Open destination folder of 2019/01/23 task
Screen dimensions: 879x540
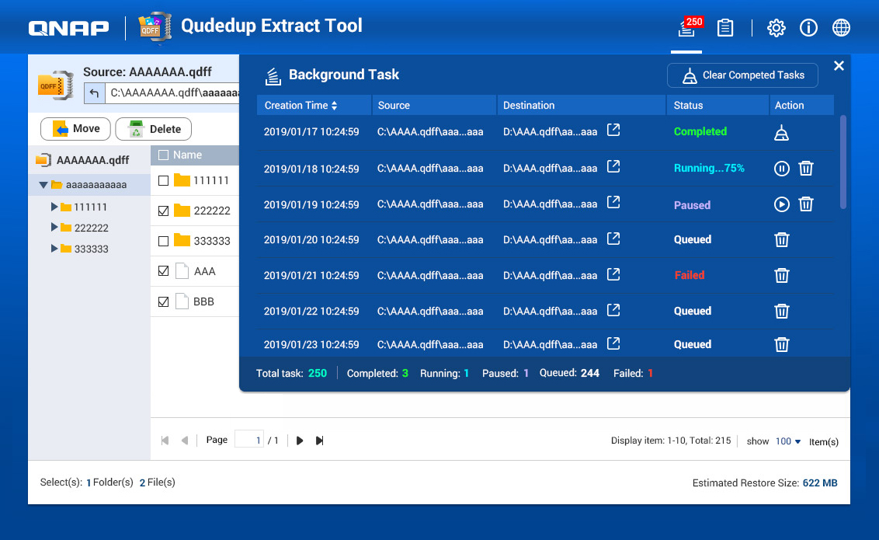614,343
